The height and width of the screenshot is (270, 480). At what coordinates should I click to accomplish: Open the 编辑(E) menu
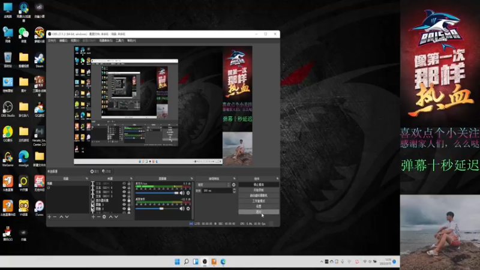point(64,40)
